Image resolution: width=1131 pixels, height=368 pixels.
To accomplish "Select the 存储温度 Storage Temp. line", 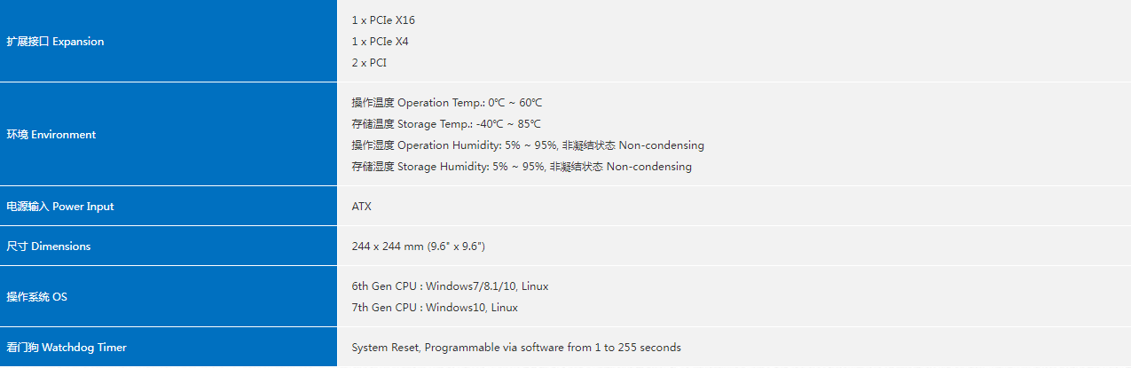I will coord(445,124).
